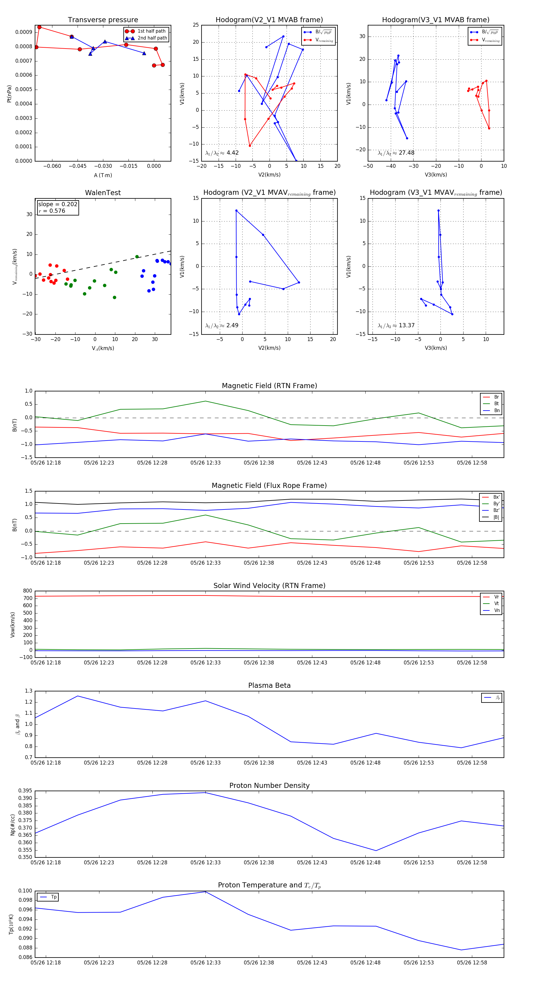This screenshot has width=539, height=989.
Task: Click B/√(μ0ρ) legend in V3_V1 MVAB hodogram
Action: coord(485,32)
